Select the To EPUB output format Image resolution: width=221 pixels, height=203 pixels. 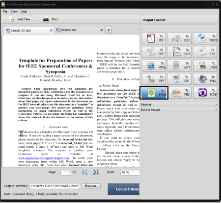point(154,93)
